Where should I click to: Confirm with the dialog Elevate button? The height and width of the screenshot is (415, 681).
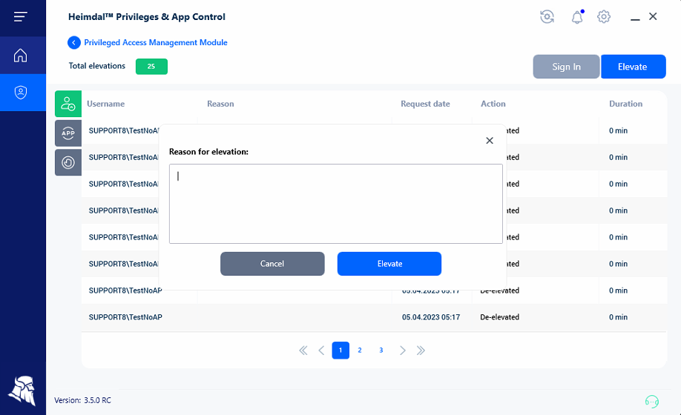[389, 264]
